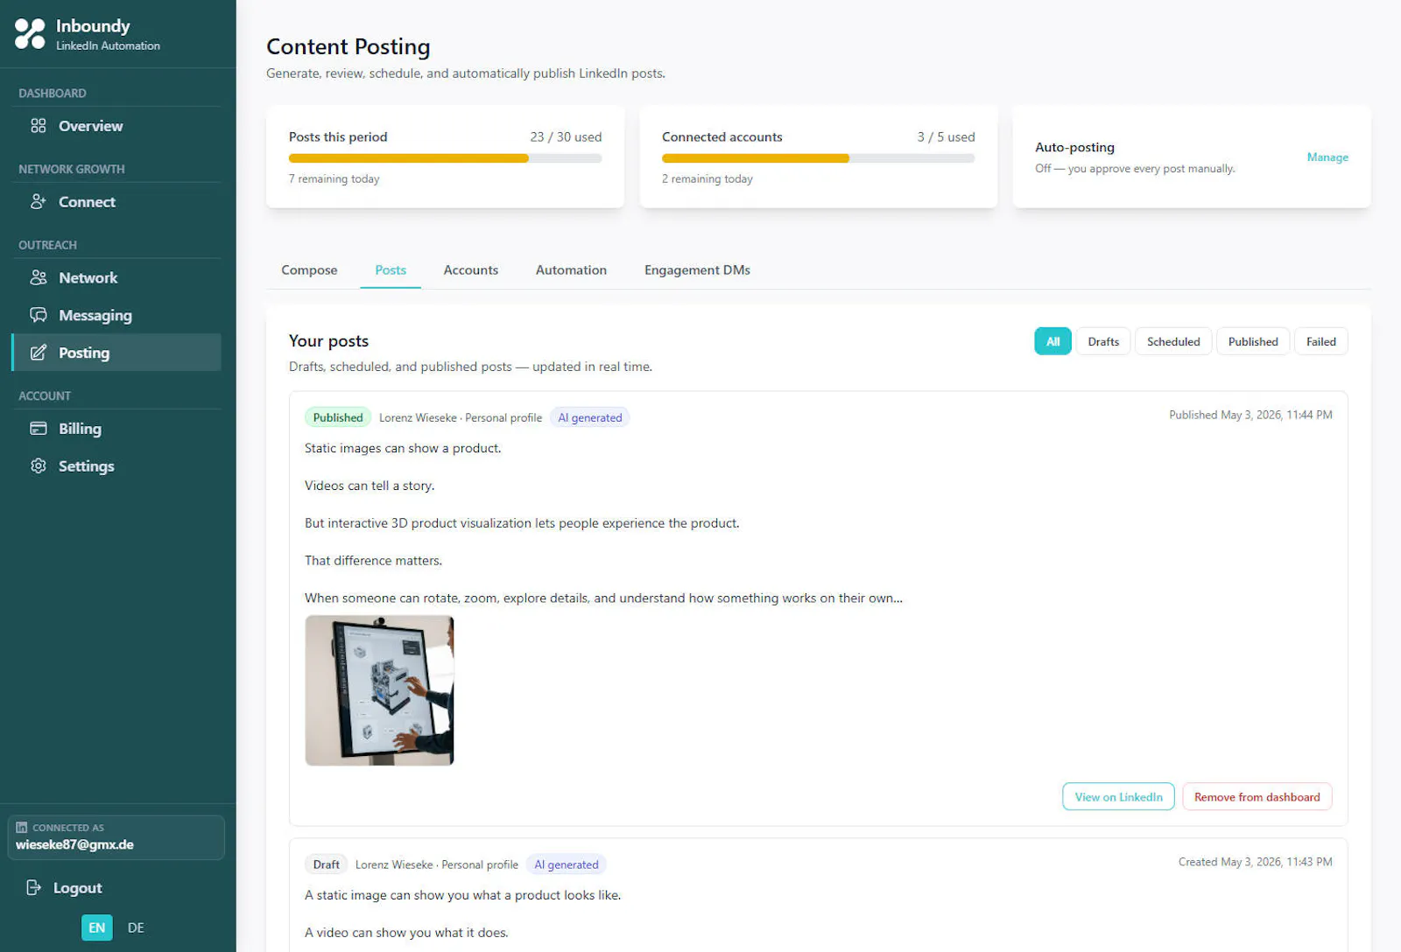Switch language to DE

136,927
